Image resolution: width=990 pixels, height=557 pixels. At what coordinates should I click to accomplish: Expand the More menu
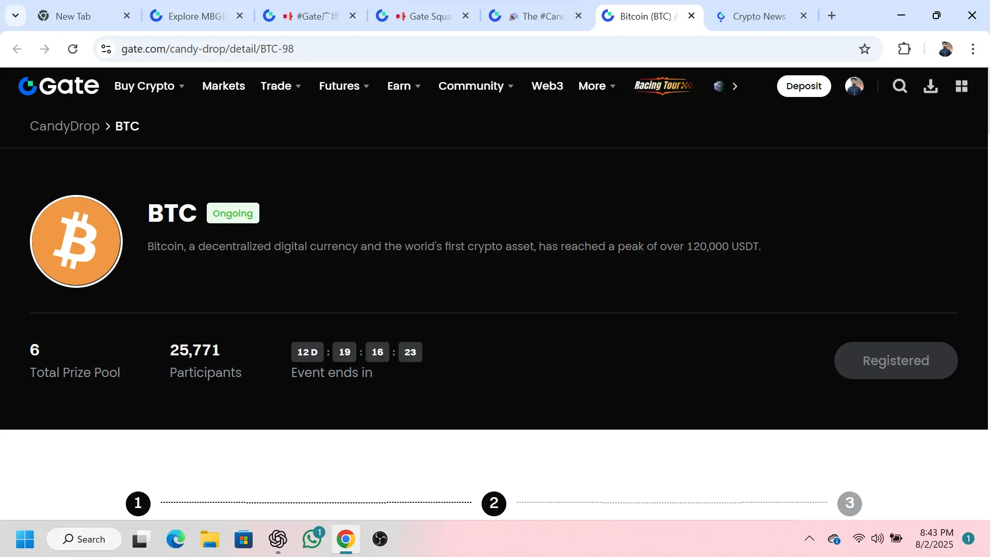(597, 86)
